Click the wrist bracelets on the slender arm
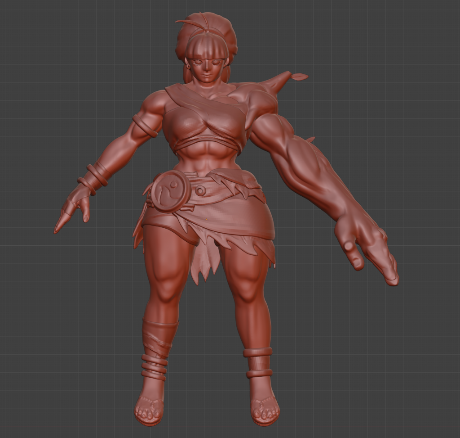 93,178
